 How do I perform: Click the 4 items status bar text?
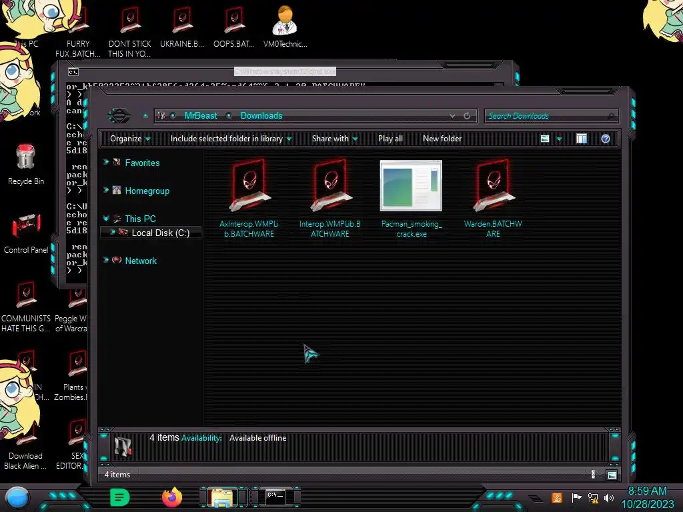click(117, 475)
